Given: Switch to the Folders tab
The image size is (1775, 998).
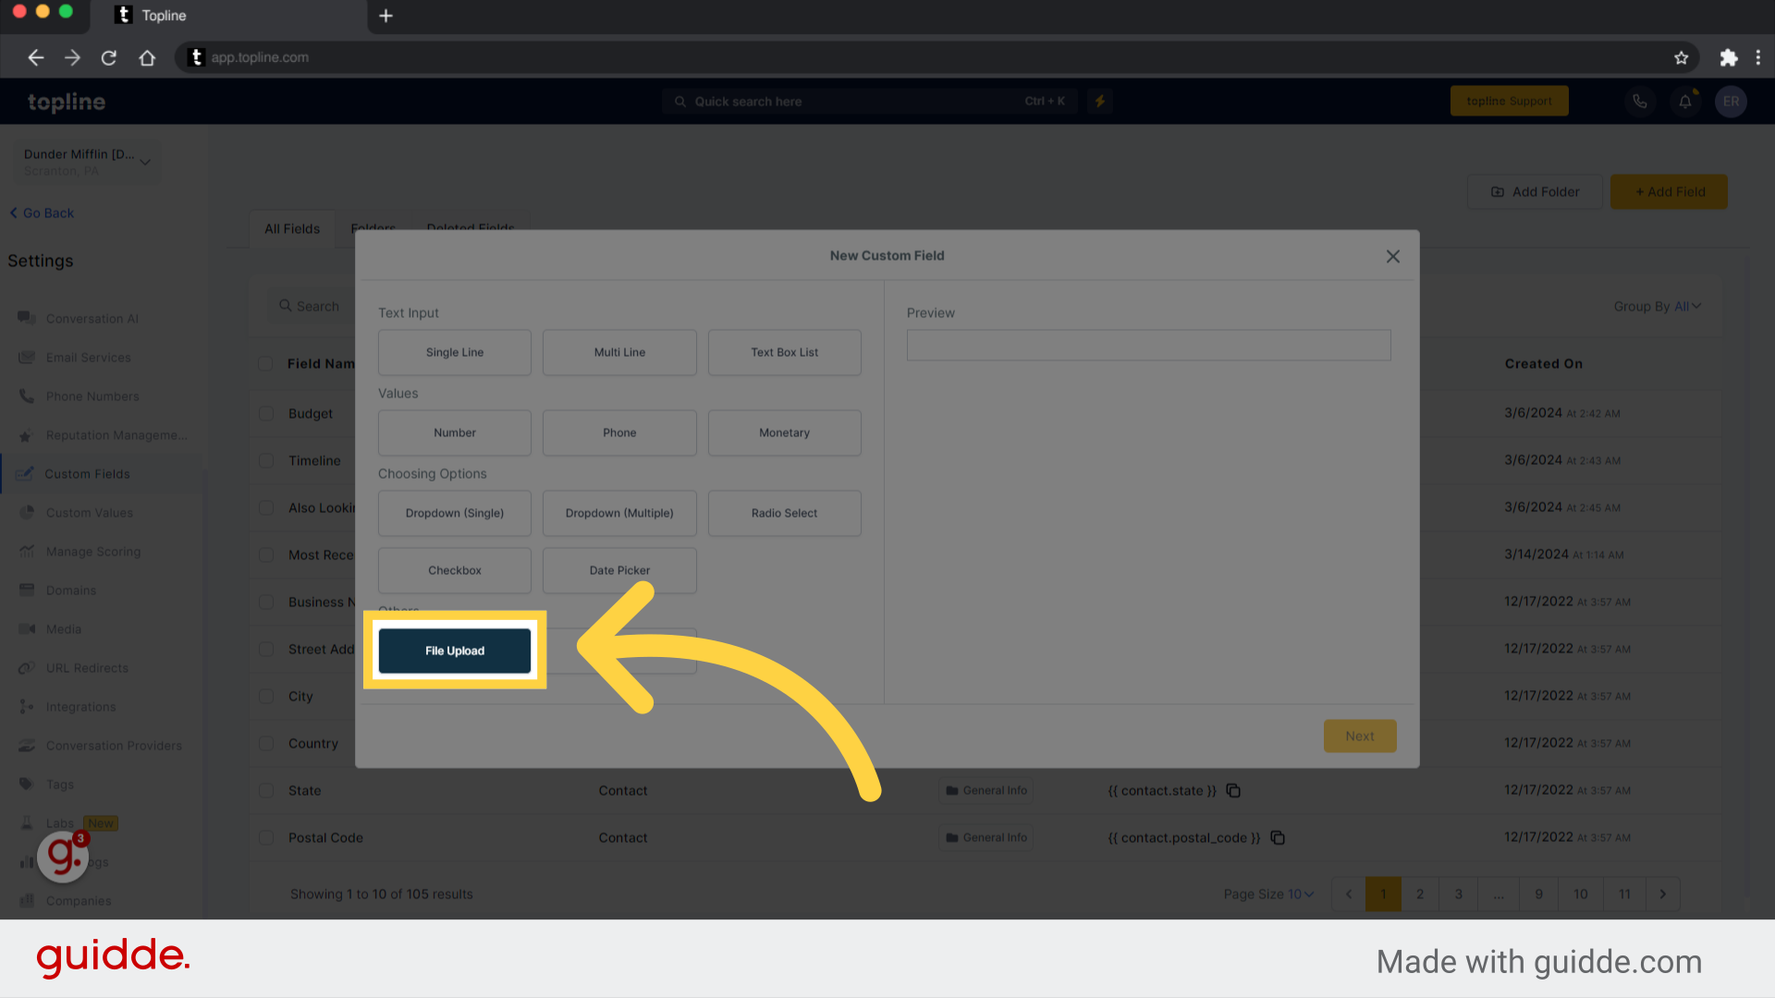Looking at the screenshot, I should 373,228.
